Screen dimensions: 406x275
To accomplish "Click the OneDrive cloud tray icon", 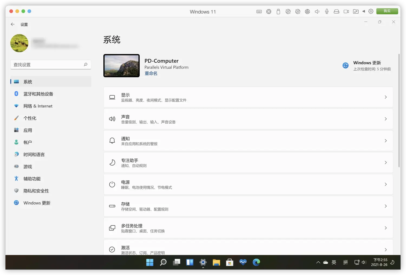I will (x=326, y=262).
